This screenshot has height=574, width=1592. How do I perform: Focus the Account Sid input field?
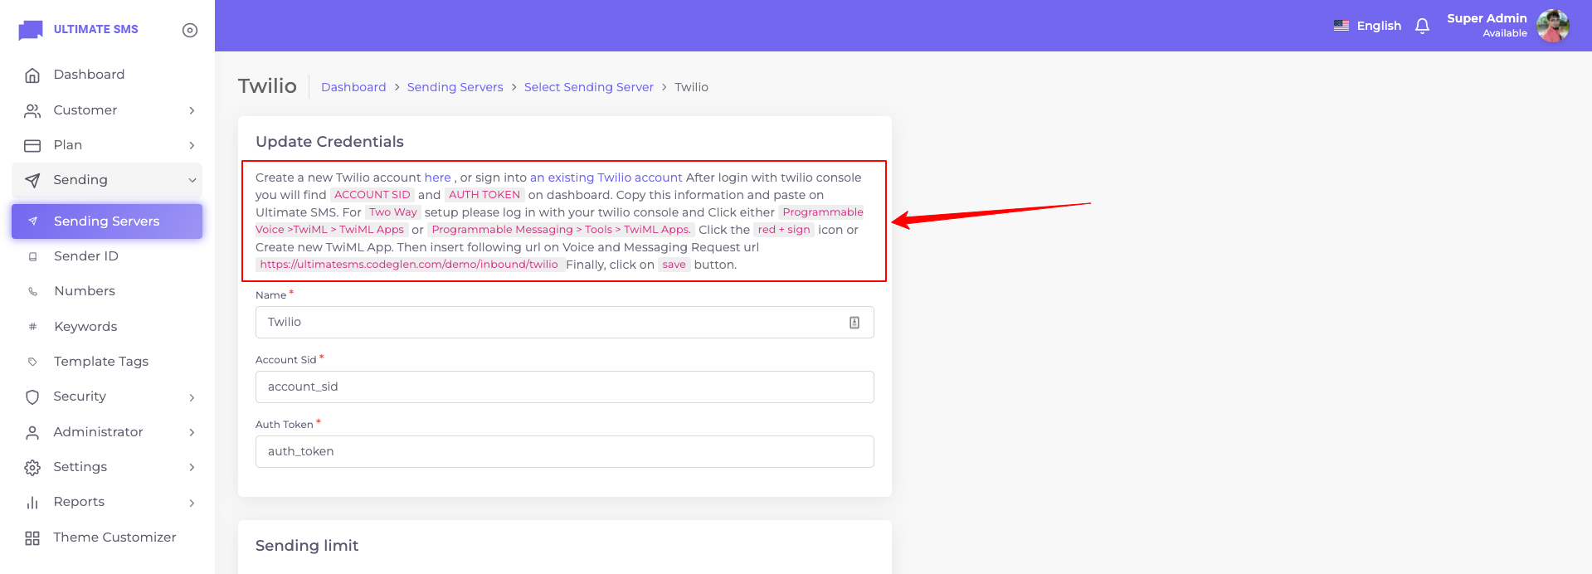[x=564, y=387]
